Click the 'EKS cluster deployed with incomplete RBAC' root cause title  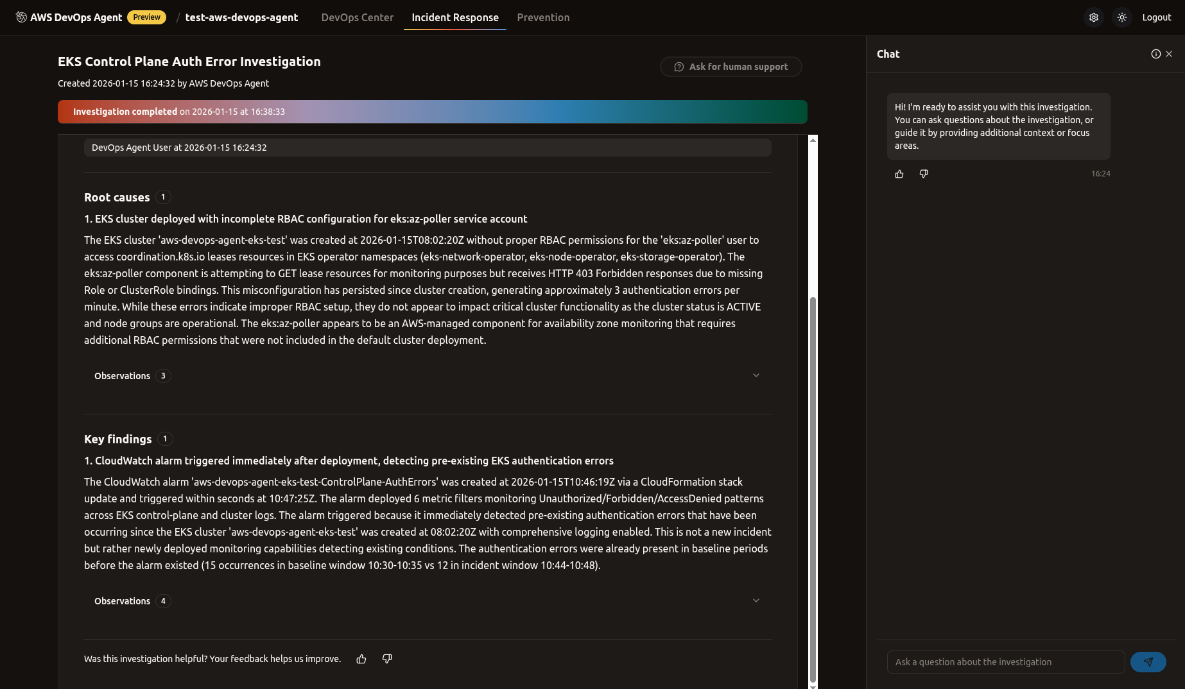coord(306,219)
